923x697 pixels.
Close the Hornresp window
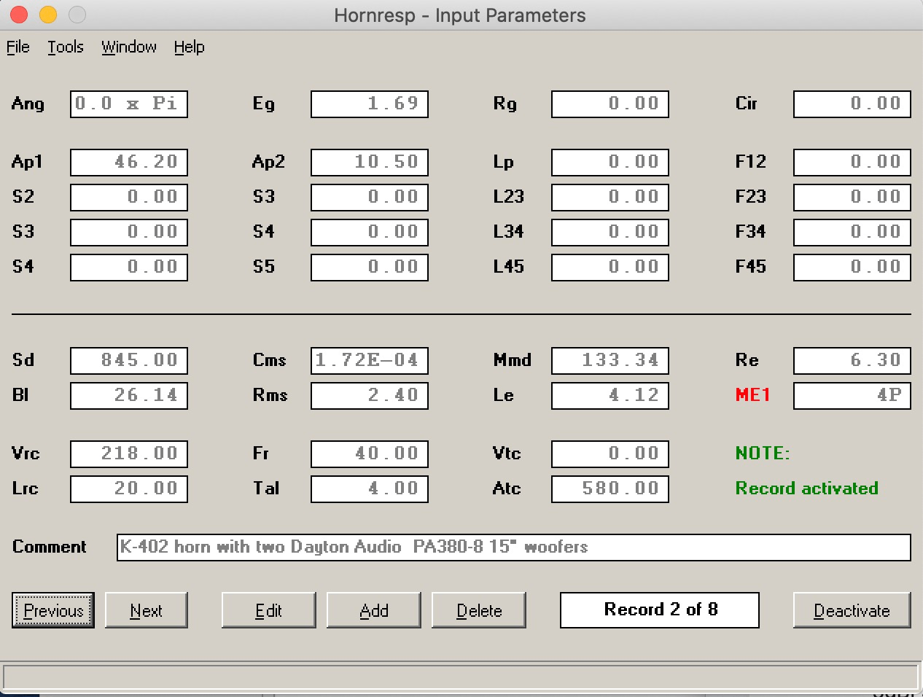coord(20,15)
